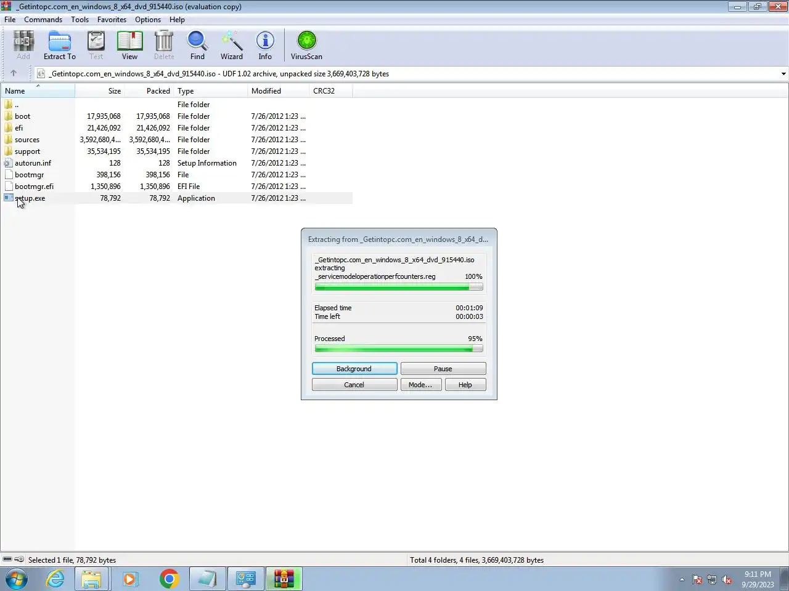789x591 pixels.
Task: Open the Options menu
Action: coord(148,19)
